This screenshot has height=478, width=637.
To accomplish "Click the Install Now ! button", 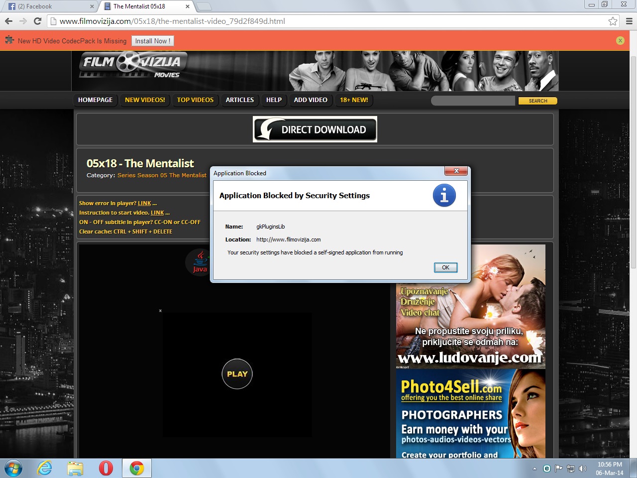I will point(153,41).
